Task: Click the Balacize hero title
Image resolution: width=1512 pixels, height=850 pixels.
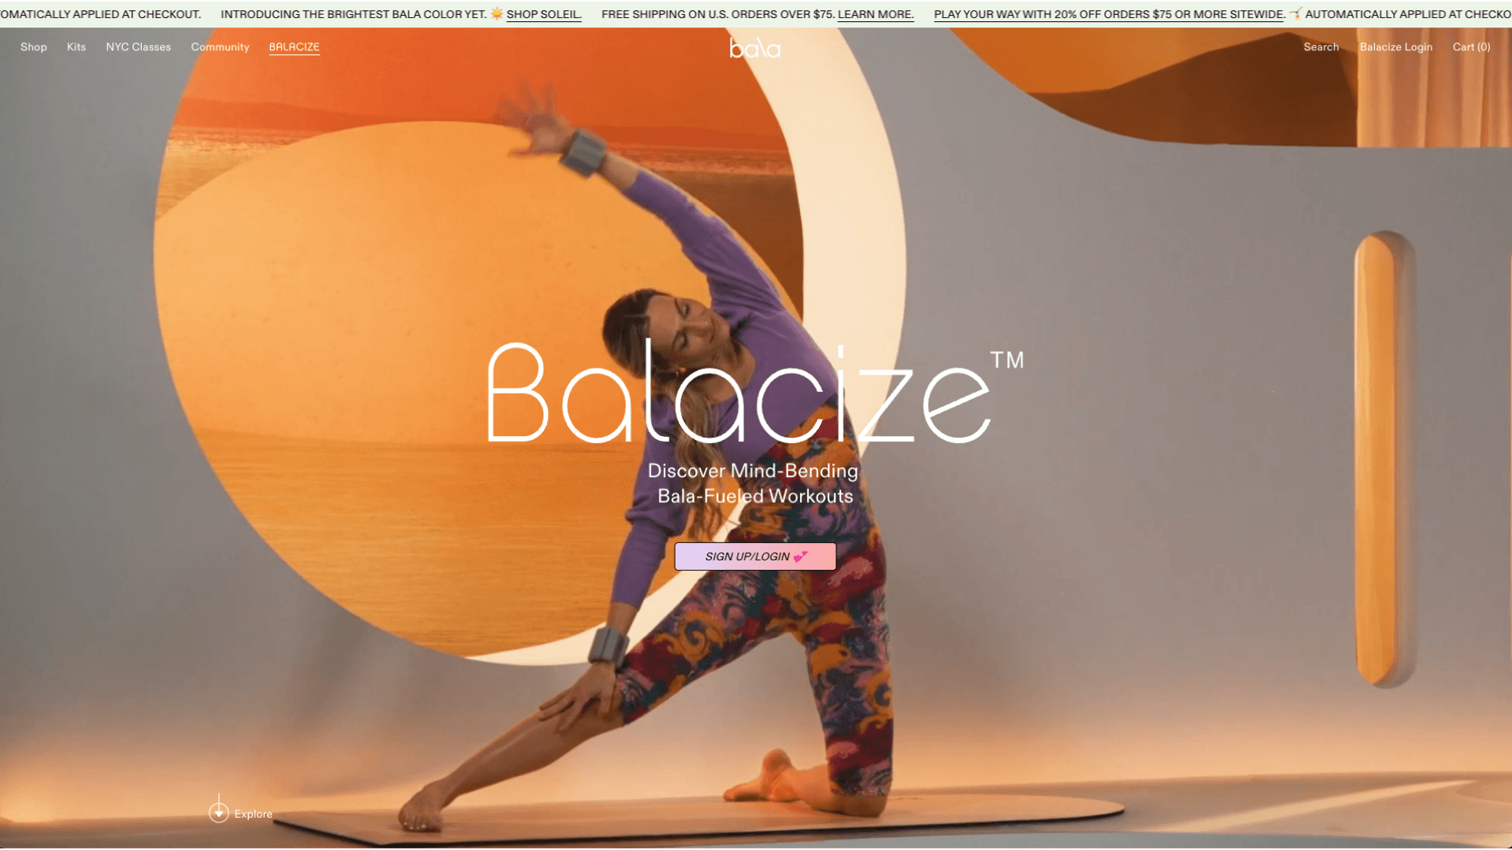Action: pyautogui.click(x=754, y=391)
